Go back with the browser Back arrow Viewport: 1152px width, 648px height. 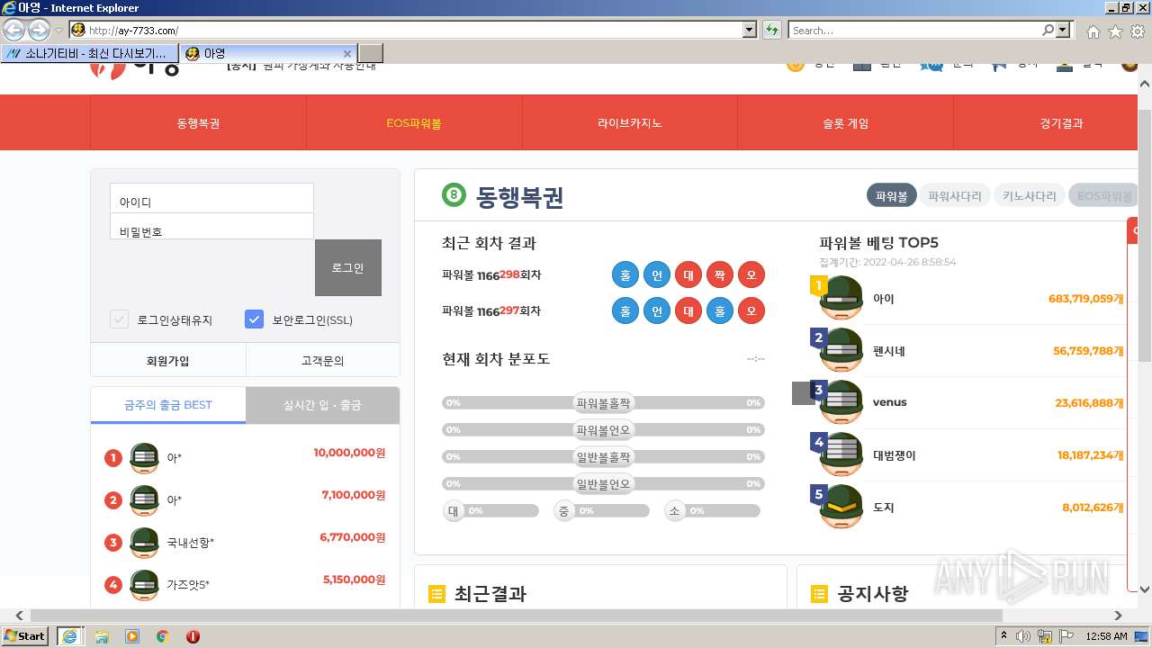tap(14, 30)
